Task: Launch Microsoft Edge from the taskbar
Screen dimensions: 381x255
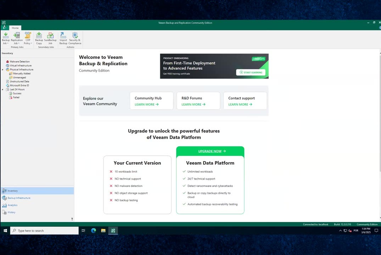Action: point(94,231)
